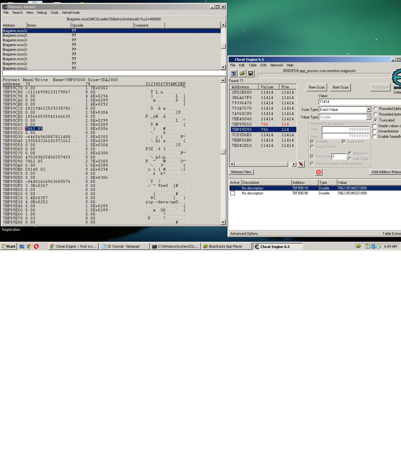
Task: Check the CopyOnWrite memory scan option
Action: [x=312, y=147]
